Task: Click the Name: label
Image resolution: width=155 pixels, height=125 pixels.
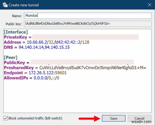Action: [x=17, y=16]
